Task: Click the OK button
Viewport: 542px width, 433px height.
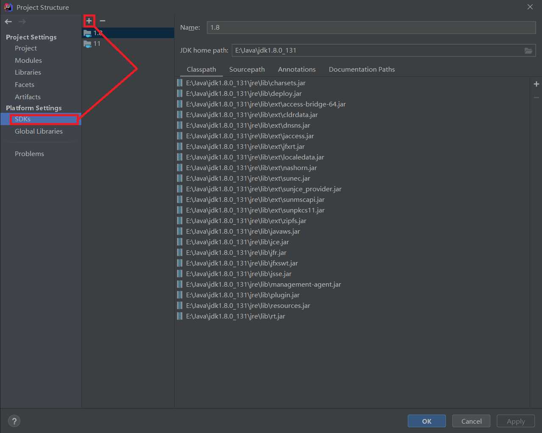Action: point(427,421)
